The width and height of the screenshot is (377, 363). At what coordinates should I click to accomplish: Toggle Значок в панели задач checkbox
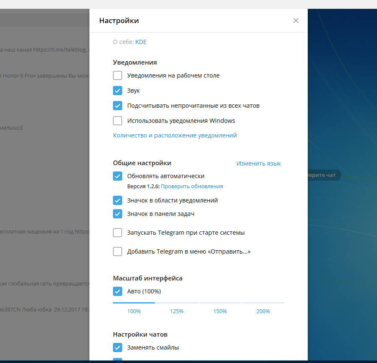pos(118,214)
